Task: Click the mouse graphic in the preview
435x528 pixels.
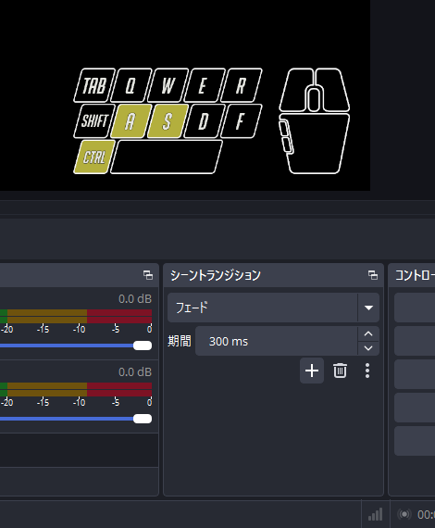Action: point(315,121)
